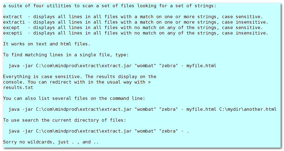Click "java -jar" at start of the second command
This screenshot has height=151, width=284.
click(21, 109)
